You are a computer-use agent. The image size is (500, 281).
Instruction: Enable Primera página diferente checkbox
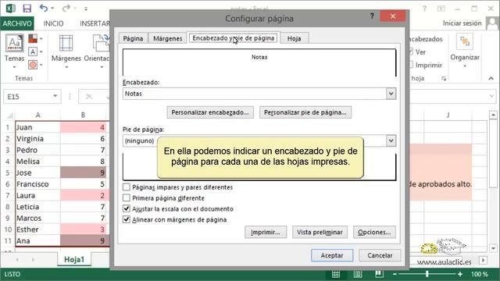pos(127,197)
